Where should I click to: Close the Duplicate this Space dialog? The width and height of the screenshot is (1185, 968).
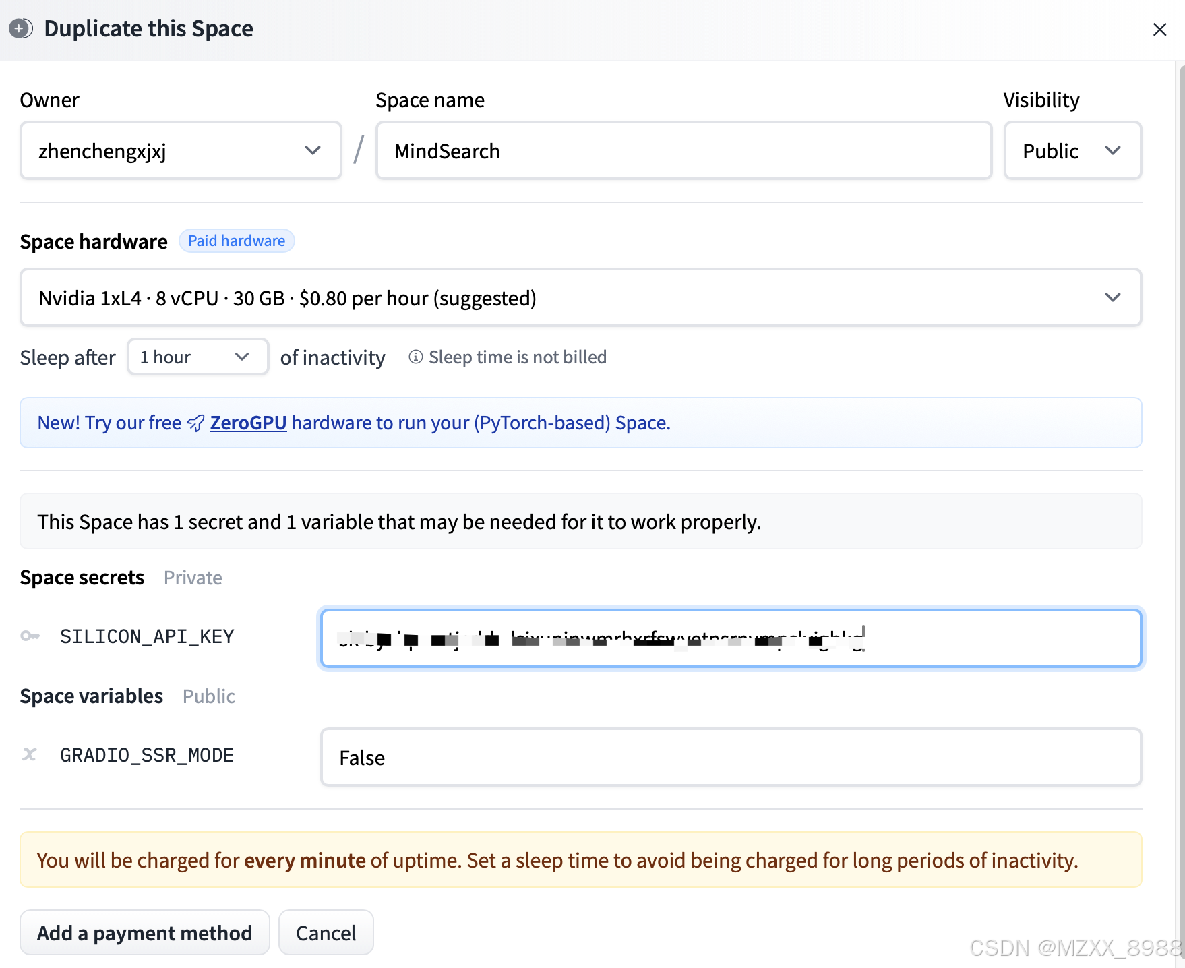tap(1159, 30)
